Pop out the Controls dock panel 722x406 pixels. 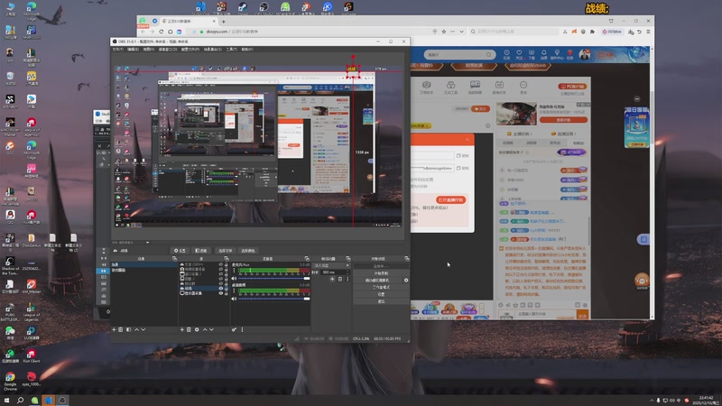point(407,258)
